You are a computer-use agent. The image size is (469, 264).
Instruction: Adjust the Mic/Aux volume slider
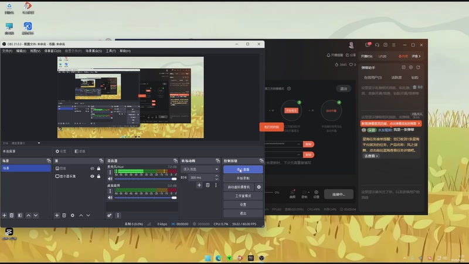click(x=145, y=179)
